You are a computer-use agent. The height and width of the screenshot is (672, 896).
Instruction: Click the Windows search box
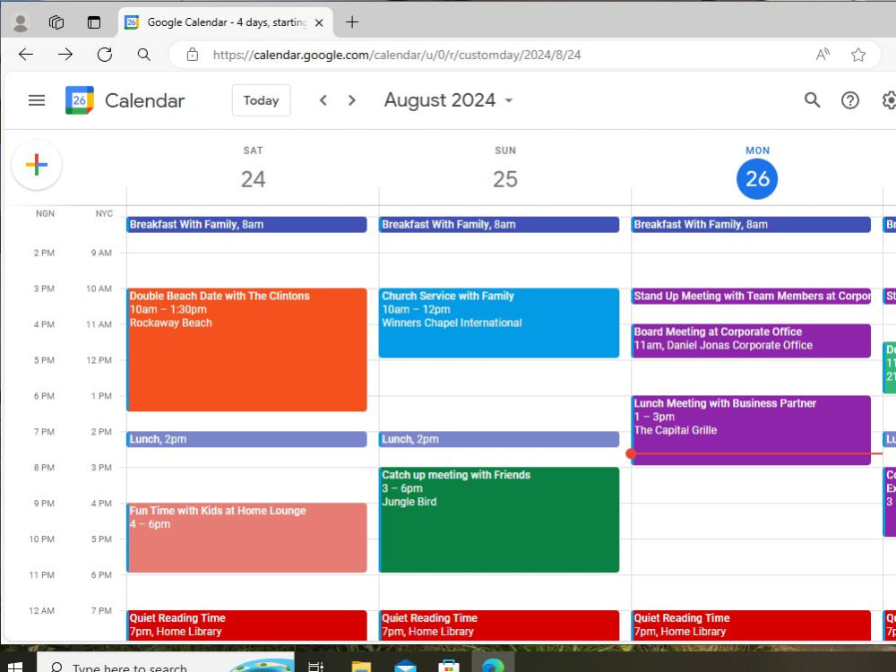coord(167,663)
